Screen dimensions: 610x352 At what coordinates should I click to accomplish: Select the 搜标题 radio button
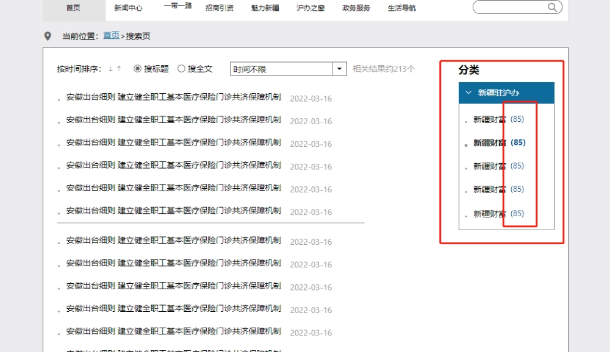(x=137, y=68)
